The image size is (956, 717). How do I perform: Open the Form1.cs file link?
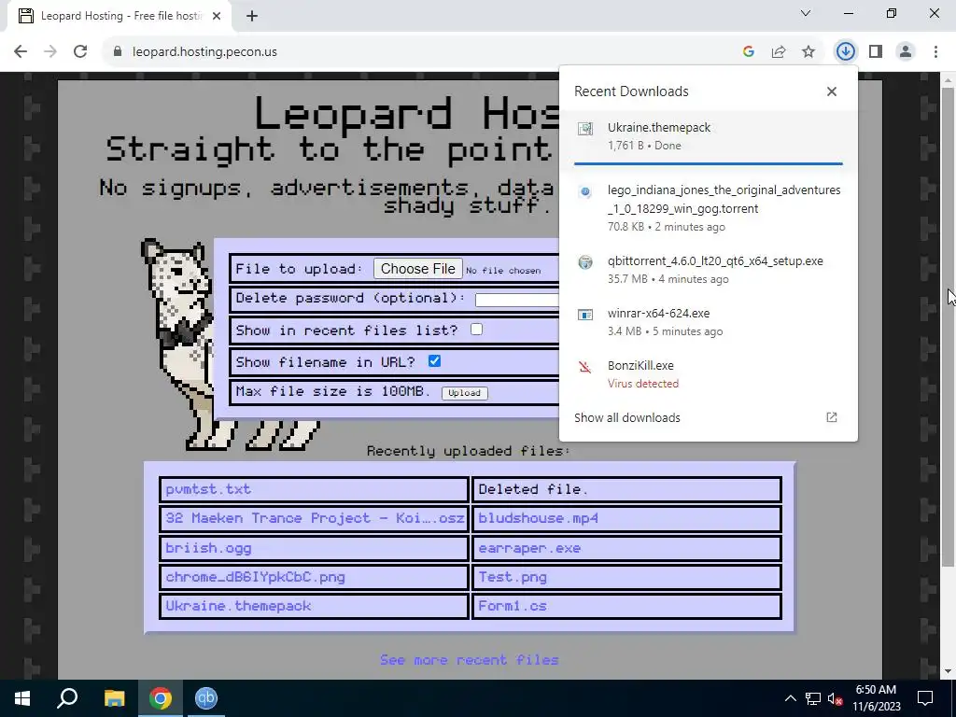pos(513,606)
